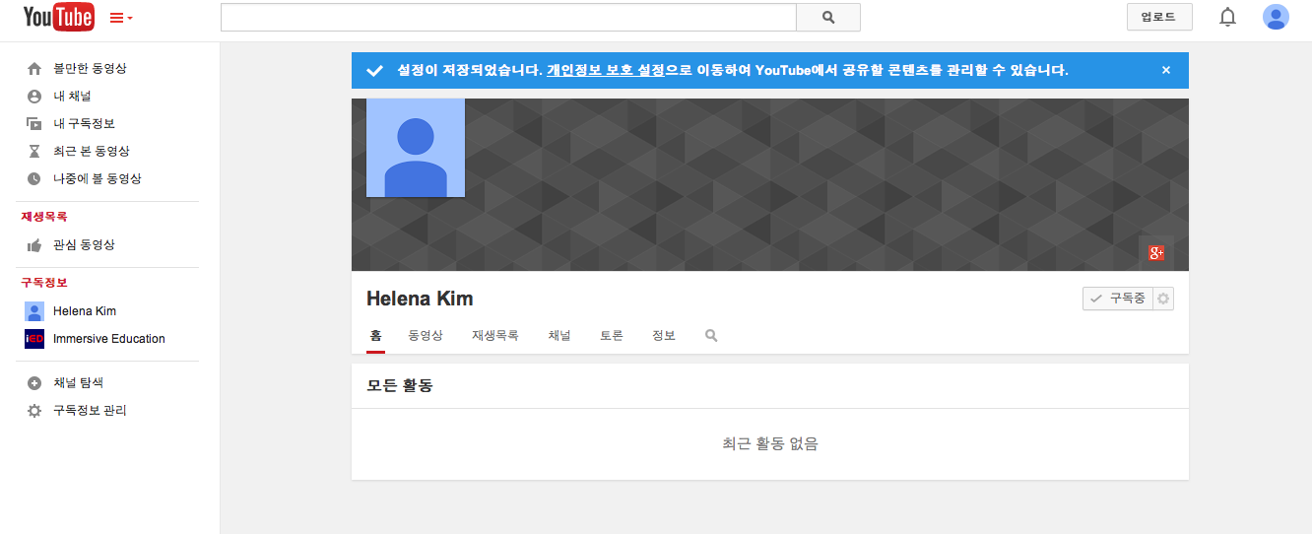The image size is (1312, 534).
Task: Click the home icon beside 볼만한 동영상
Action: click(x=34, y=69)
